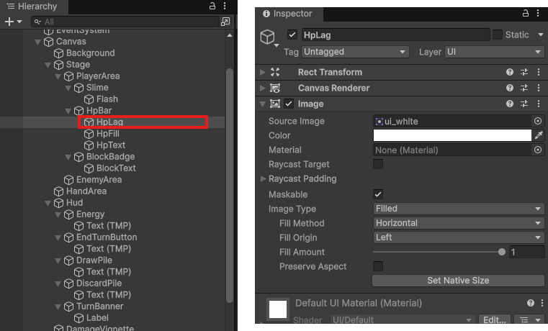Select EndTurnButton in the Hierarchy
The image size is (548, 331).
[x=107, y=237]
